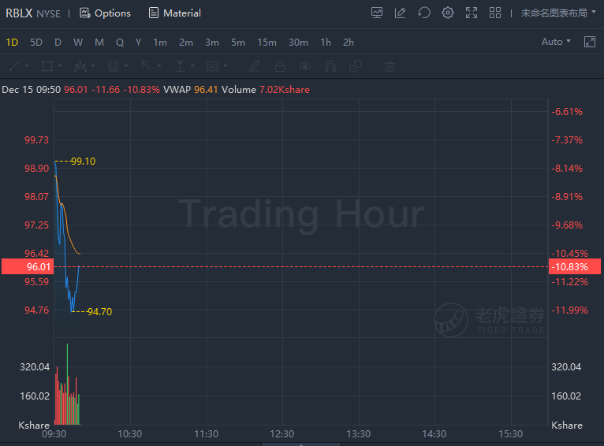Screen dimensions: 604x446
Task: Select the 2h interval
Action: click(349, 43)
